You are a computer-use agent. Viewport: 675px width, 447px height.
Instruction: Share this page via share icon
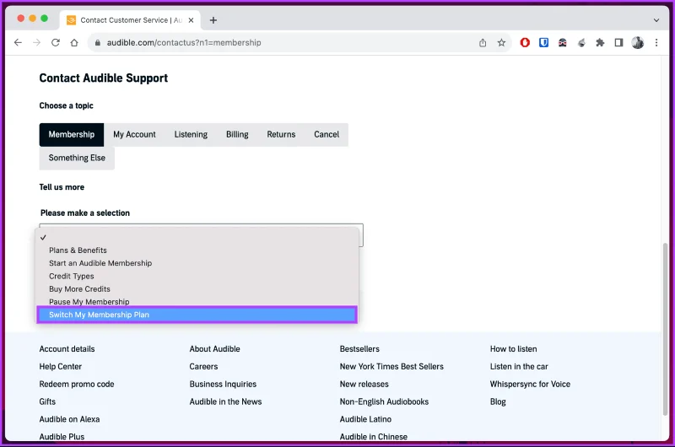click(x=483, y=43)
